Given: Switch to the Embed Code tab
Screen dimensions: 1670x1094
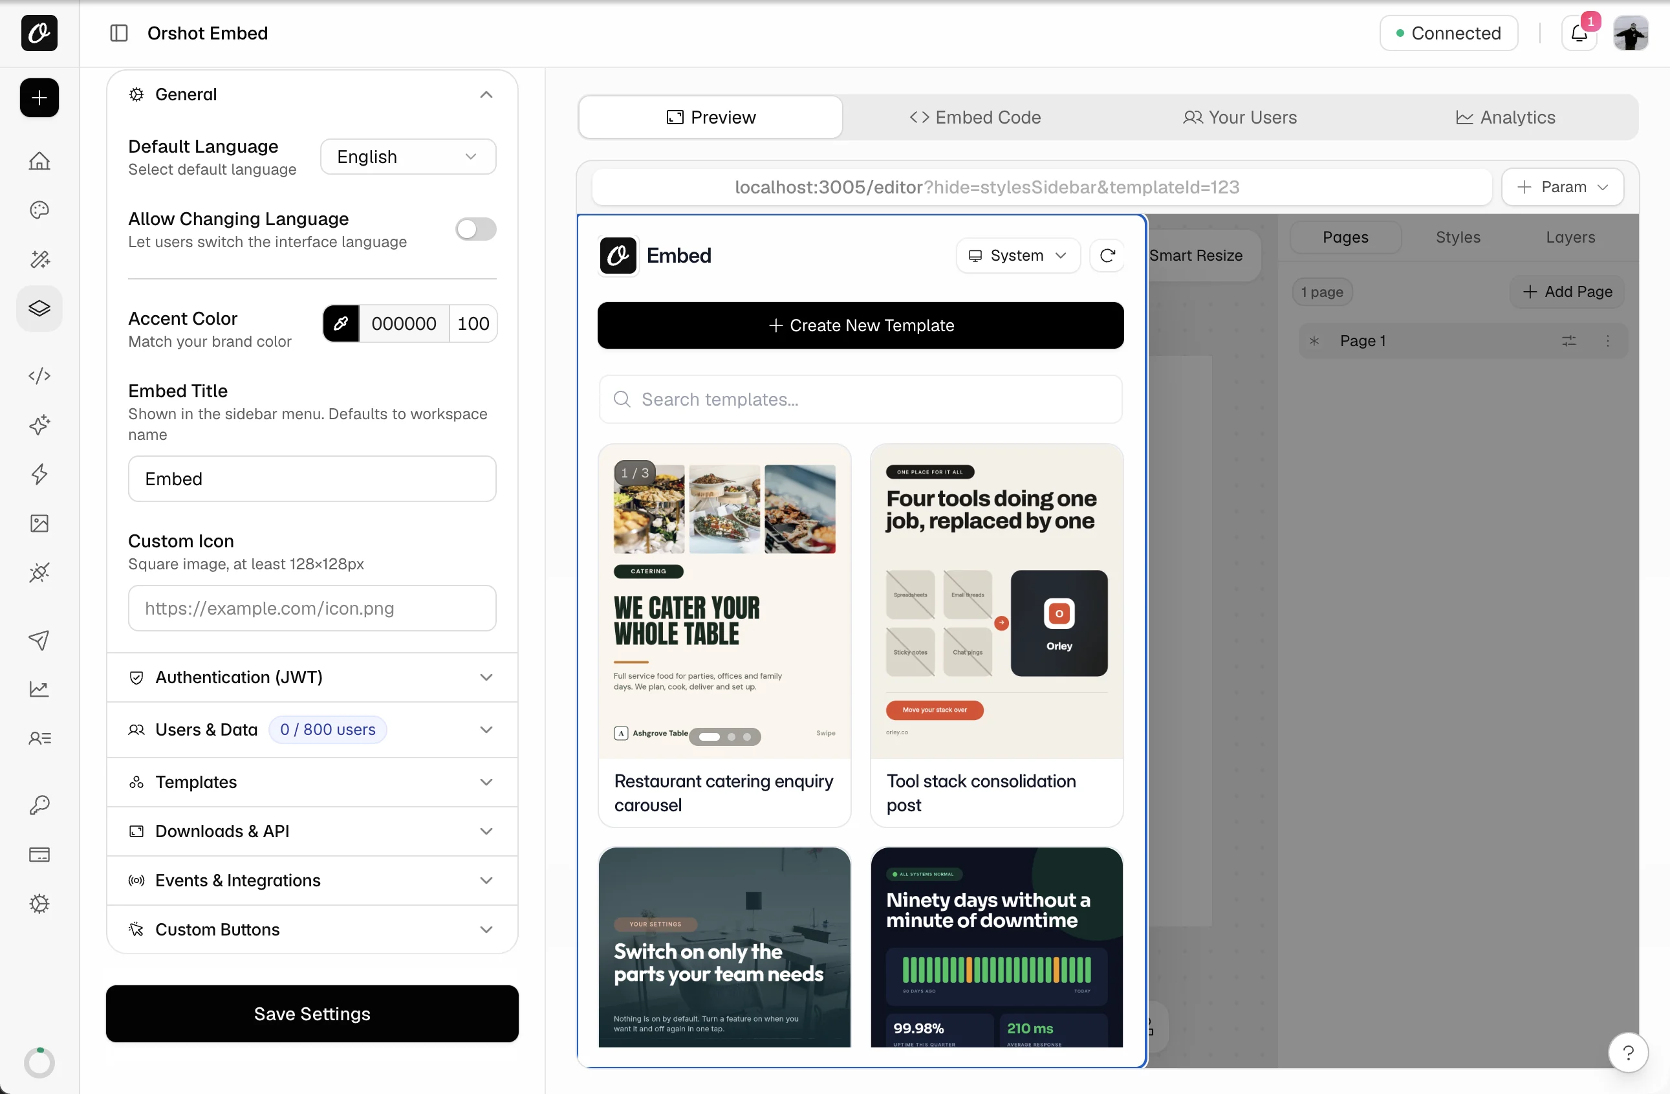Looking at the screenshot, I should pyautogui.click(x=975, y=117).
